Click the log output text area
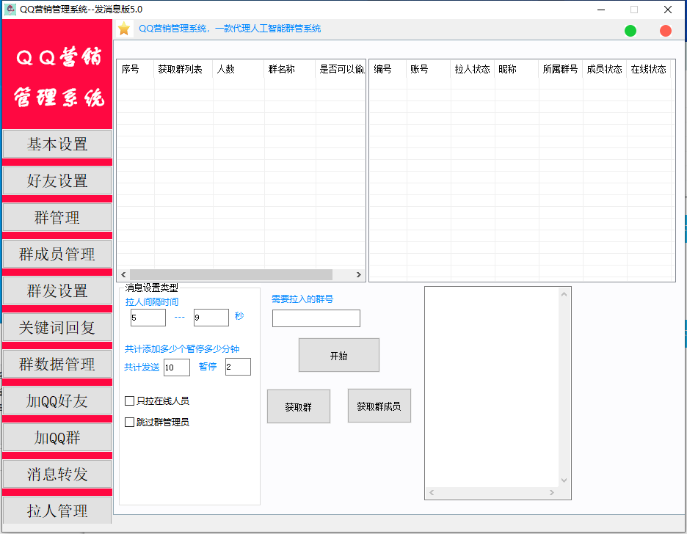 tap(492, 387)
